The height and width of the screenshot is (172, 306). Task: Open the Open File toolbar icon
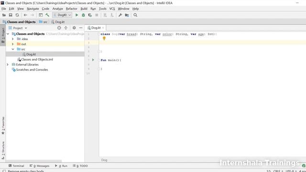click(x=4, y=15)
